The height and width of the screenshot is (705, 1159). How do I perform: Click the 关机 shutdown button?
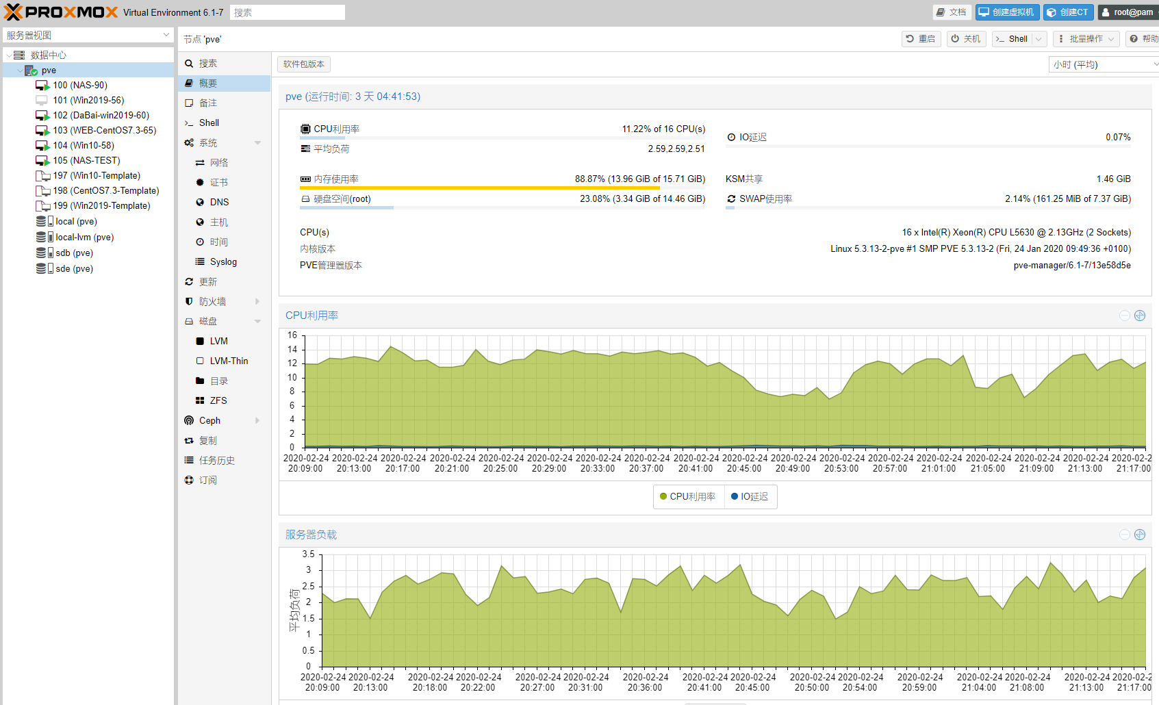pyautogui.click(x=966, y=39)
